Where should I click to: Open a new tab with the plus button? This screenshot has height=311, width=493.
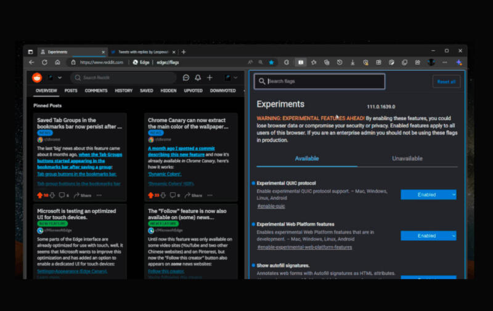point(184,52)
